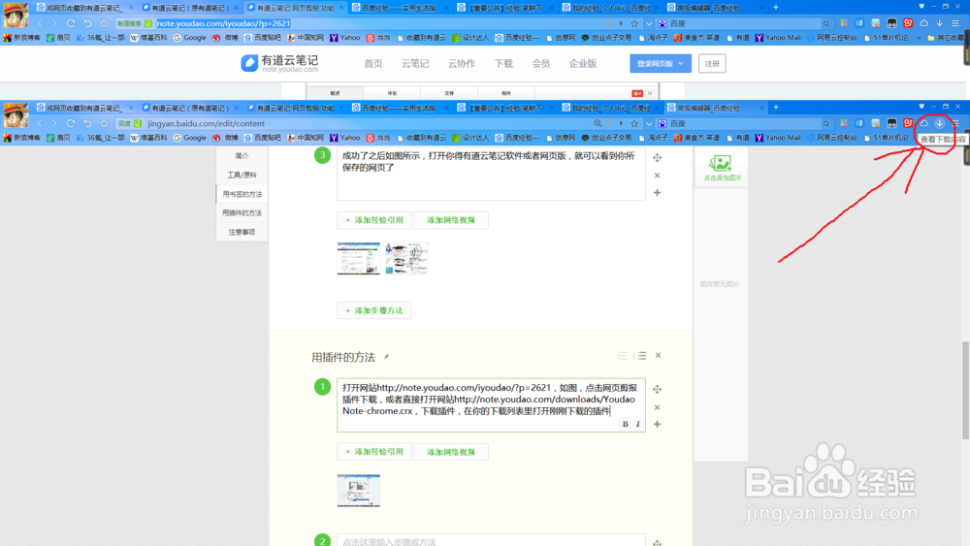
Task: Click 添加网络视频 under plugin step 1
Action: [451, 452]
